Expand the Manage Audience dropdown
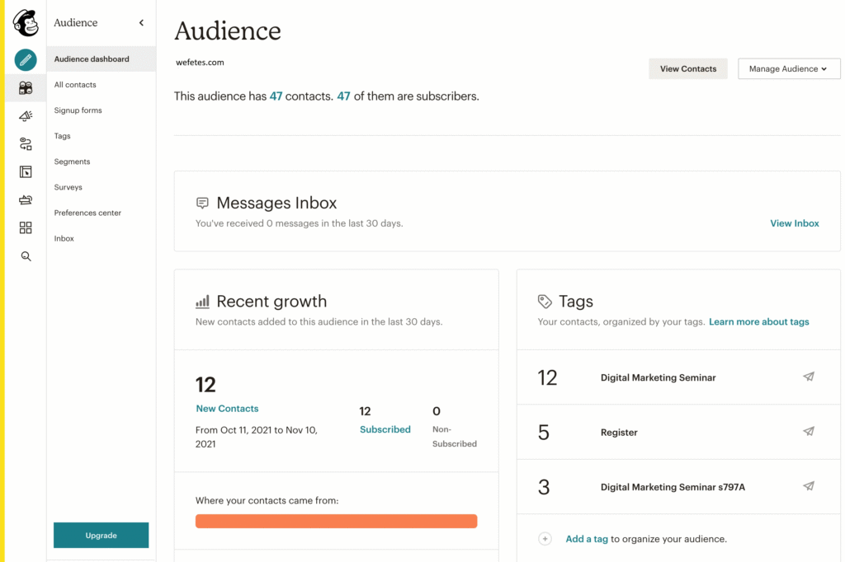The height and width of the screenshot is (562, 845). (x=788, y=69)
